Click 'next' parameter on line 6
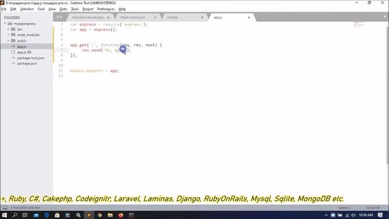The width and height of the screenshot is (389, 219). pyautogui.click(x=150, y=45)
